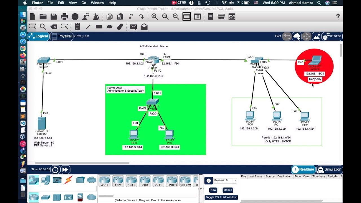Switch to the Logical workspace

[38, 36]
